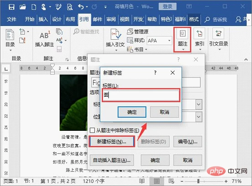Open the 审阅 ribbon tab
The height and width of the screenshot is (186, 252).
coord(111,19)
